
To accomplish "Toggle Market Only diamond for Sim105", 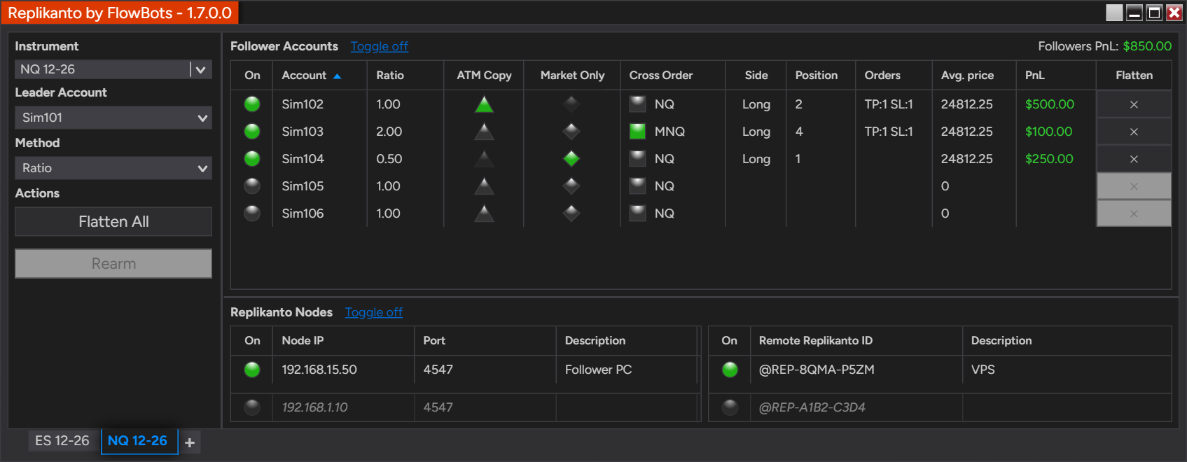I will click(x=571, y=186).
